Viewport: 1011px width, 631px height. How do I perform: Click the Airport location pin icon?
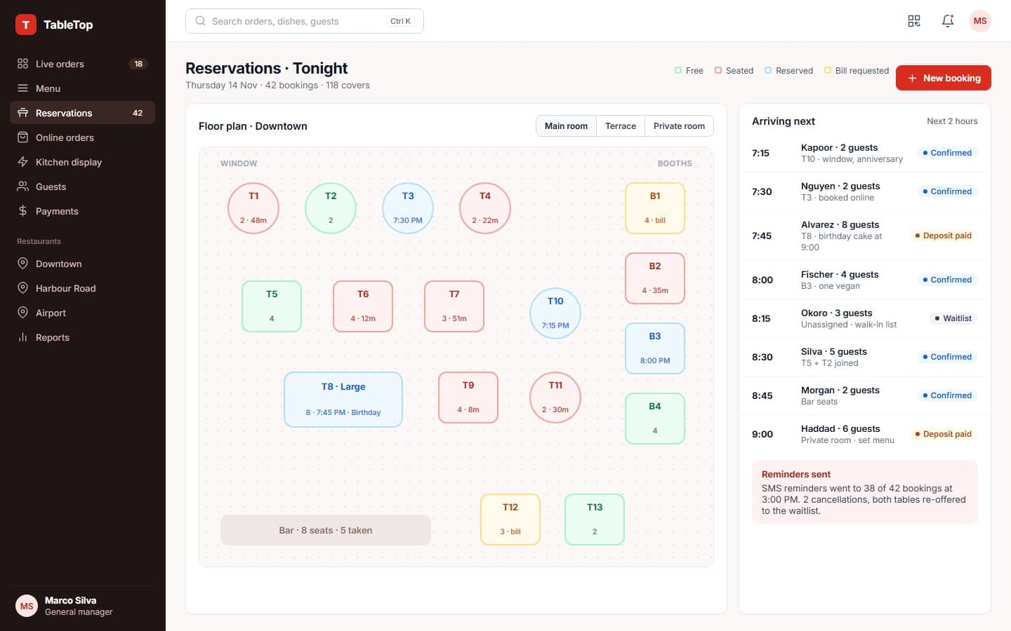click(x=22, y=313)
